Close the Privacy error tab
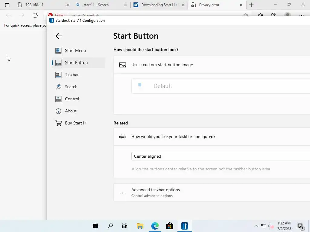Image resolution: width=310 pixels, height=232 pixels. [241, 5]
